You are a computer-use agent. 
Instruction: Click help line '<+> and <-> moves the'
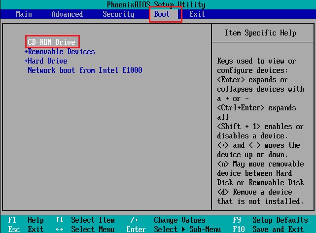click(x=258, y=145)
